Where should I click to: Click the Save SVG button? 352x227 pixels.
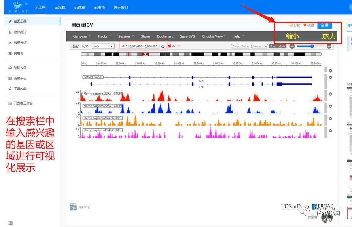tap(187, 36)
